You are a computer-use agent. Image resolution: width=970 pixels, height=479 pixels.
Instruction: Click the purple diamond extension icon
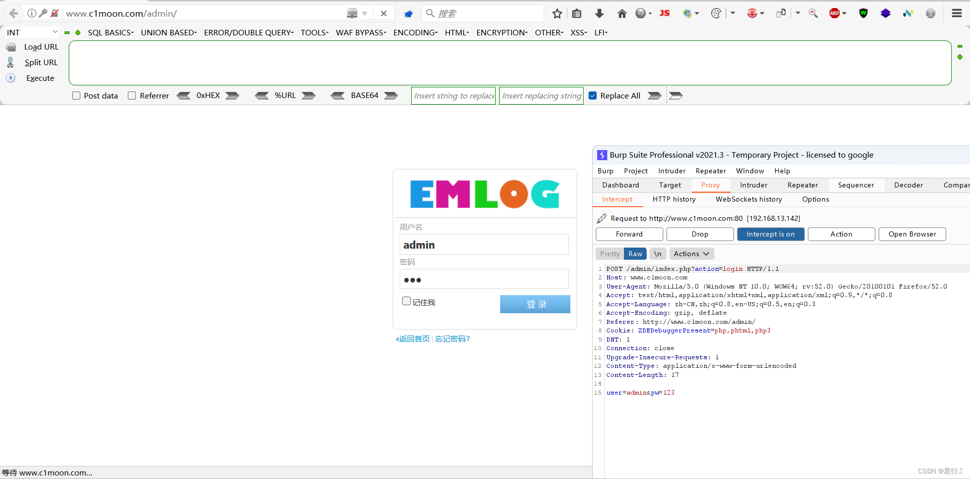click(x=886, y=14)
